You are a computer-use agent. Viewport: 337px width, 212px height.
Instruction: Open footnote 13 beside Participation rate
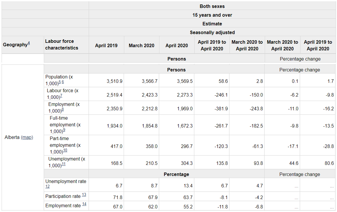[84, 195]
